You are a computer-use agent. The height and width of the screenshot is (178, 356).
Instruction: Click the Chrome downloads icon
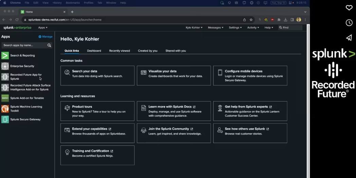(286, 20)
